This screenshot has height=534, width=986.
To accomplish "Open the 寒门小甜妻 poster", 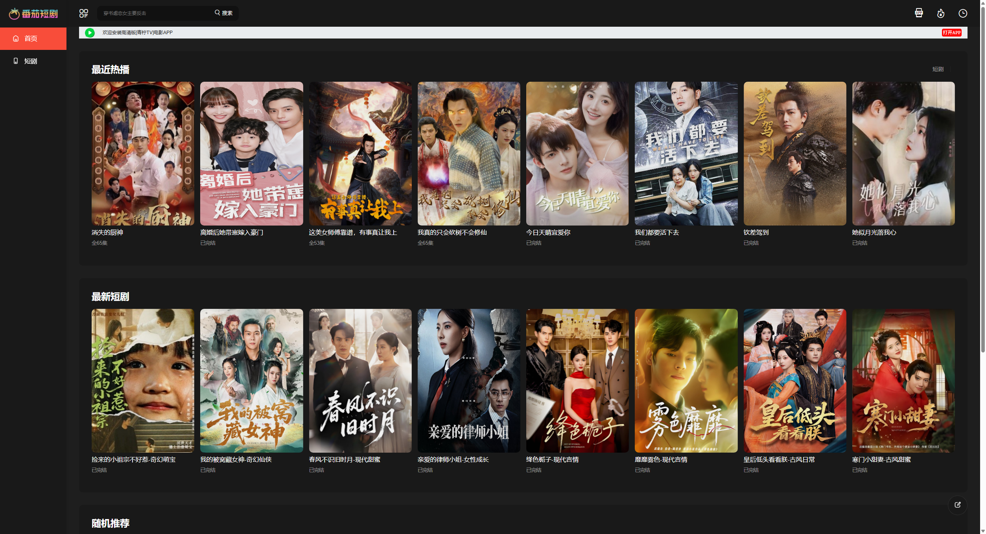I will point(903,380).
